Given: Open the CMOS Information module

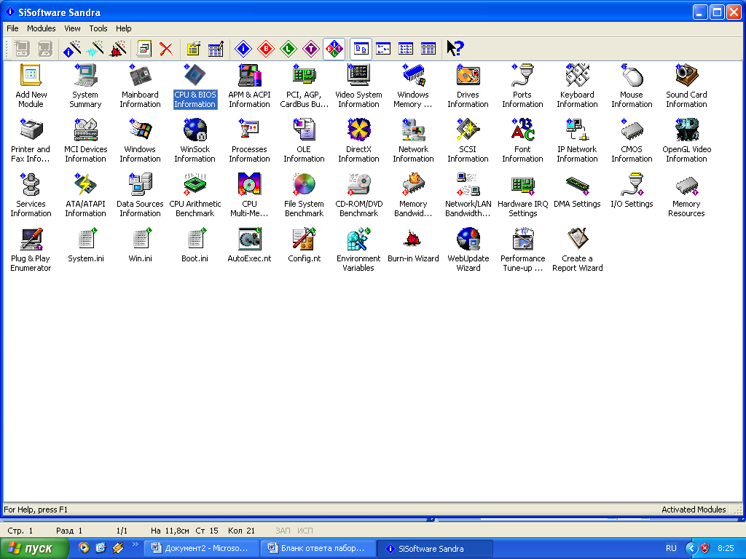Looking at the screenshot, I should coord(632,140).
